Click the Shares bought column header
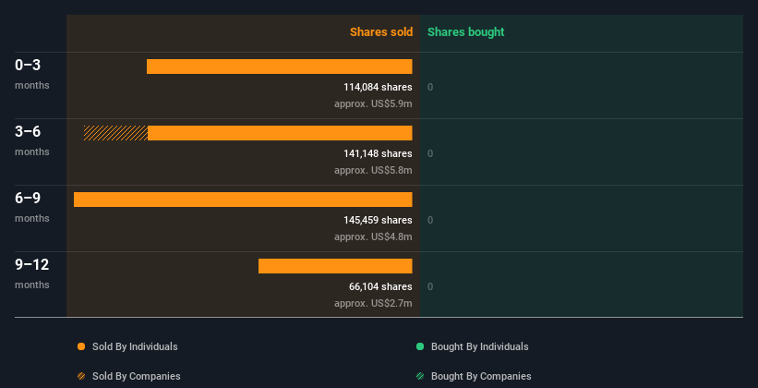758x388 pixels. [x=465, y=32]
